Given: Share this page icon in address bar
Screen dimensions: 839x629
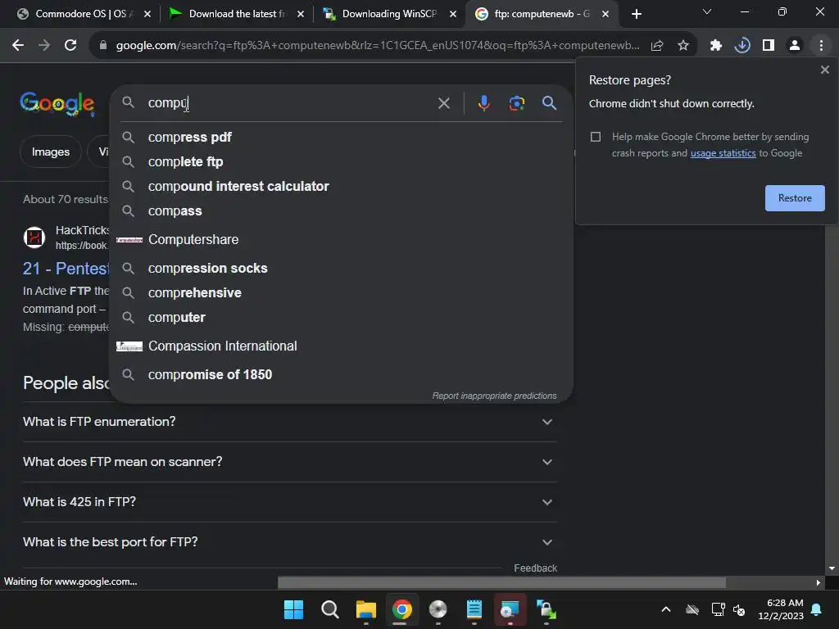Looking at the screenshot, I should pos(657,46).
